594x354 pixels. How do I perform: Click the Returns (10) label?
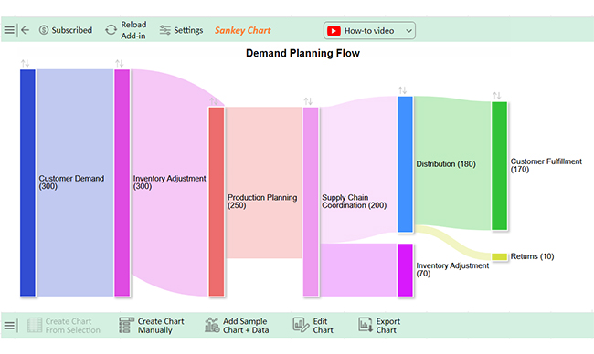[x=532, y=256]
